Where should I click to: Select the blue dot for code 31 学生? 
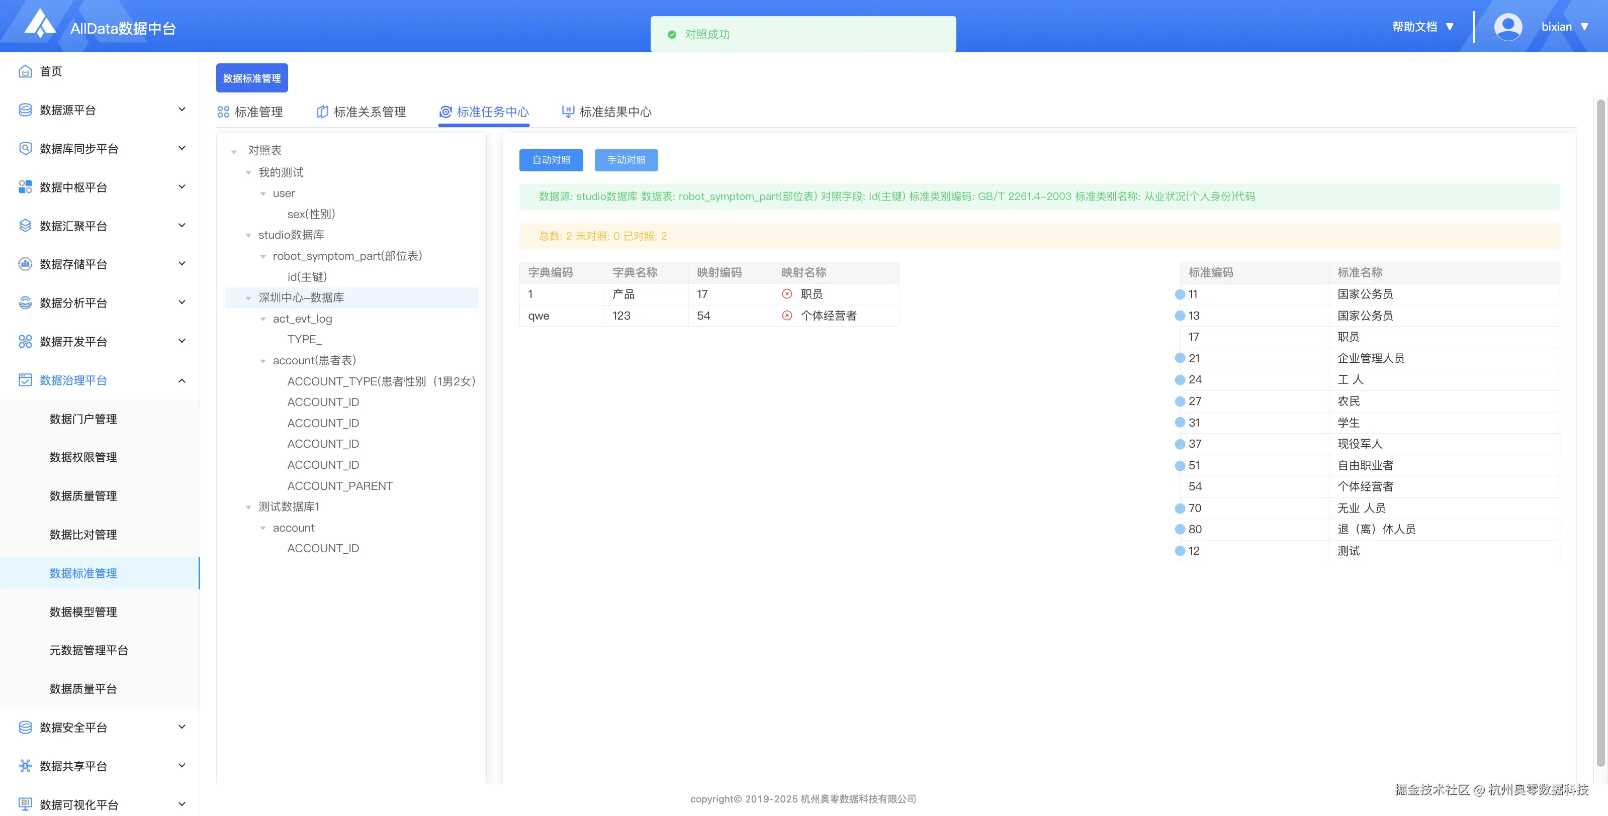1180,423
